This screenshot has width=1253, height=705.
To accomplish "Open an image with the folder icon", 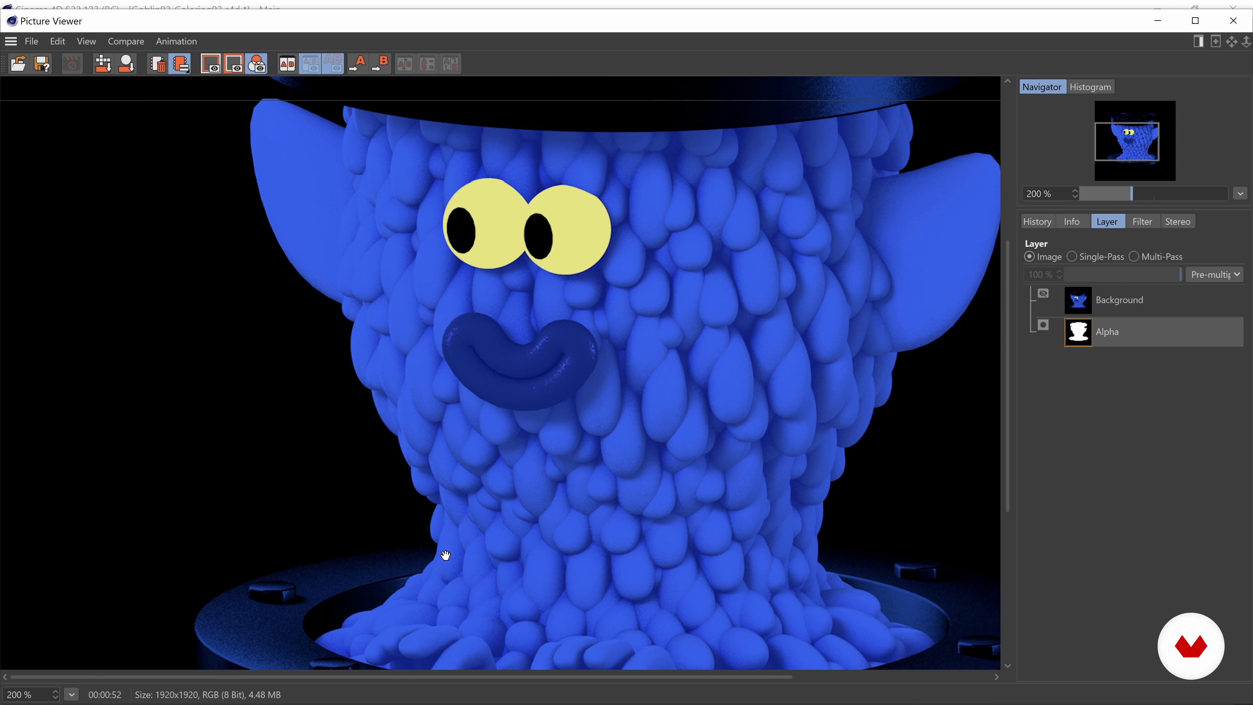I will [x=19, y=64].
